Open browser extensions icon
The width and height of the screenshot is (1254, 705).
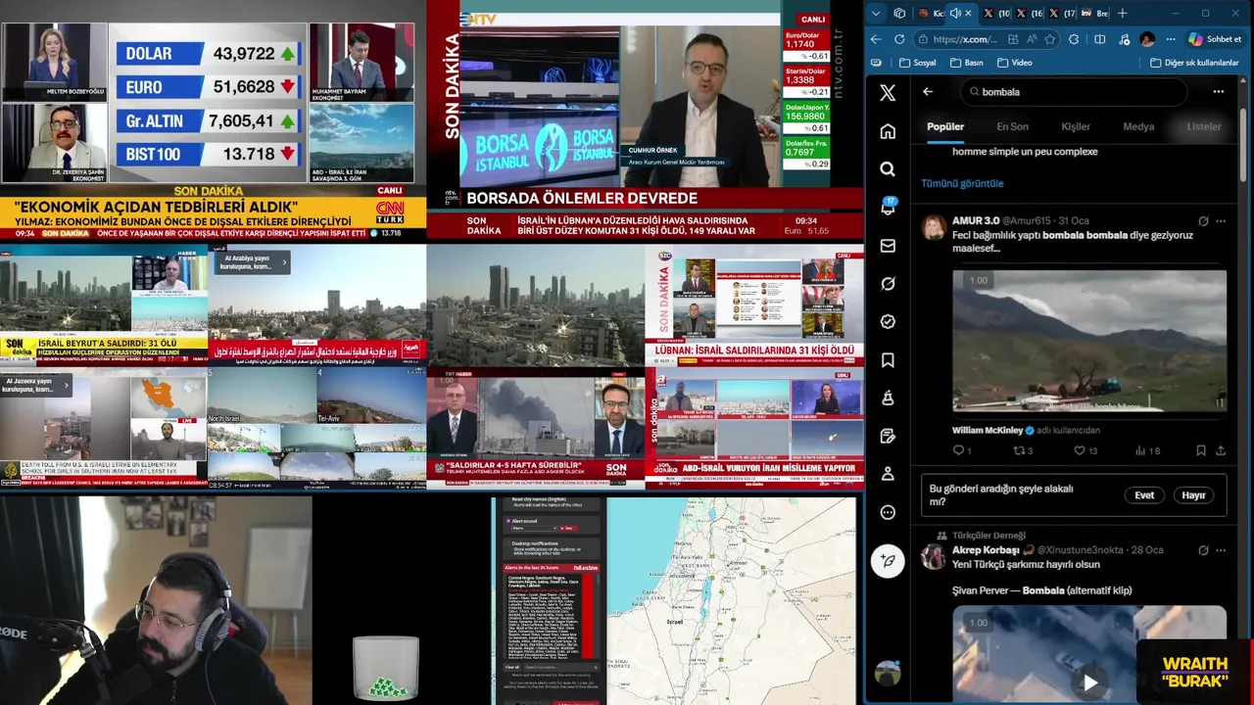pos(1074,39)
